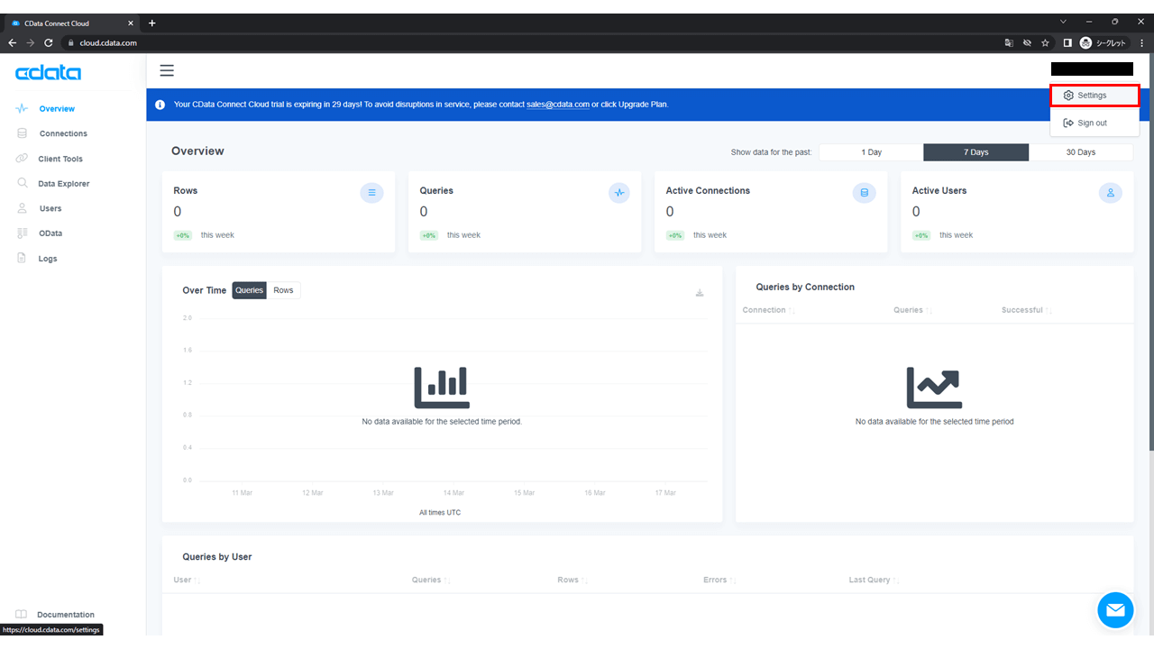The image size is (1154, 649).
Task: Show data for the past 1 Day
Action: point(870,151)
